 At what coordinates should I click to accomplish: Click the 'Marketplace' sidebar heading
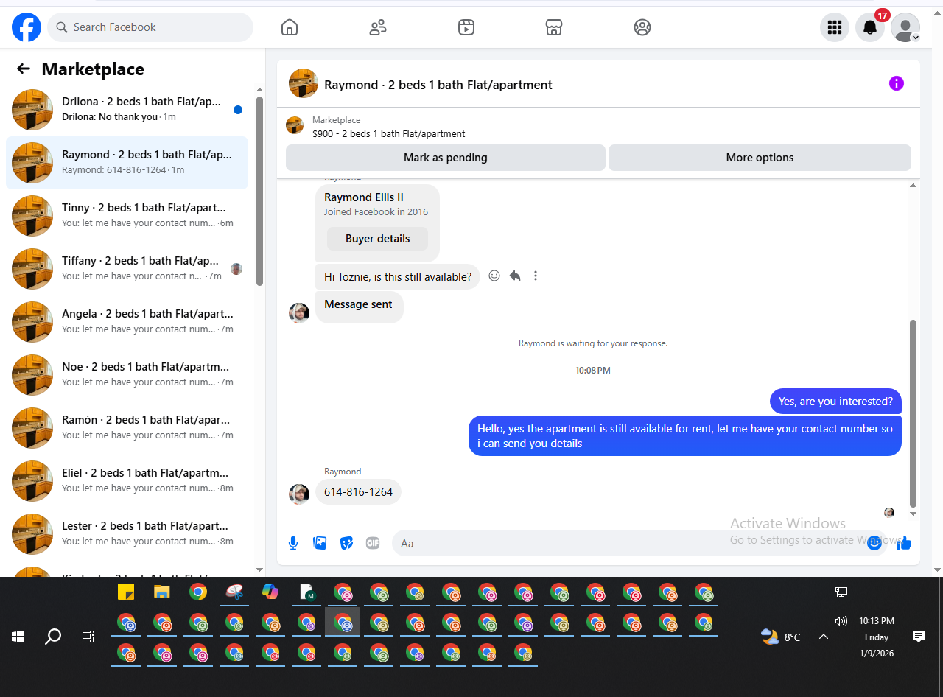coord(93,69)
